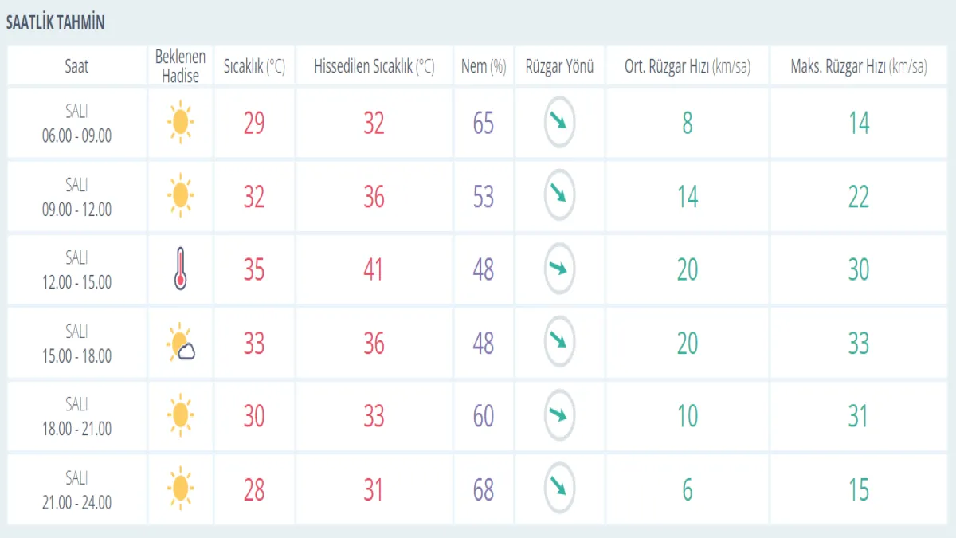Click the SAATLİK TAHMİN heading
956x538 pixels.
55,22
